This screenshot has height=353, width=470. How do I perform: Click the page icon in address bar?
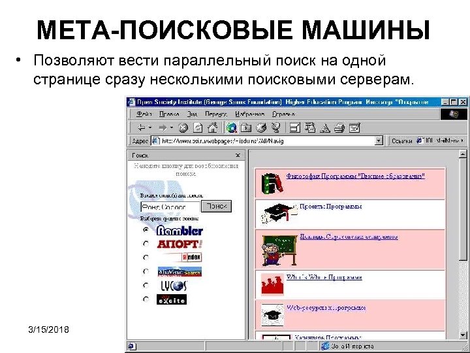coord(155,141)
